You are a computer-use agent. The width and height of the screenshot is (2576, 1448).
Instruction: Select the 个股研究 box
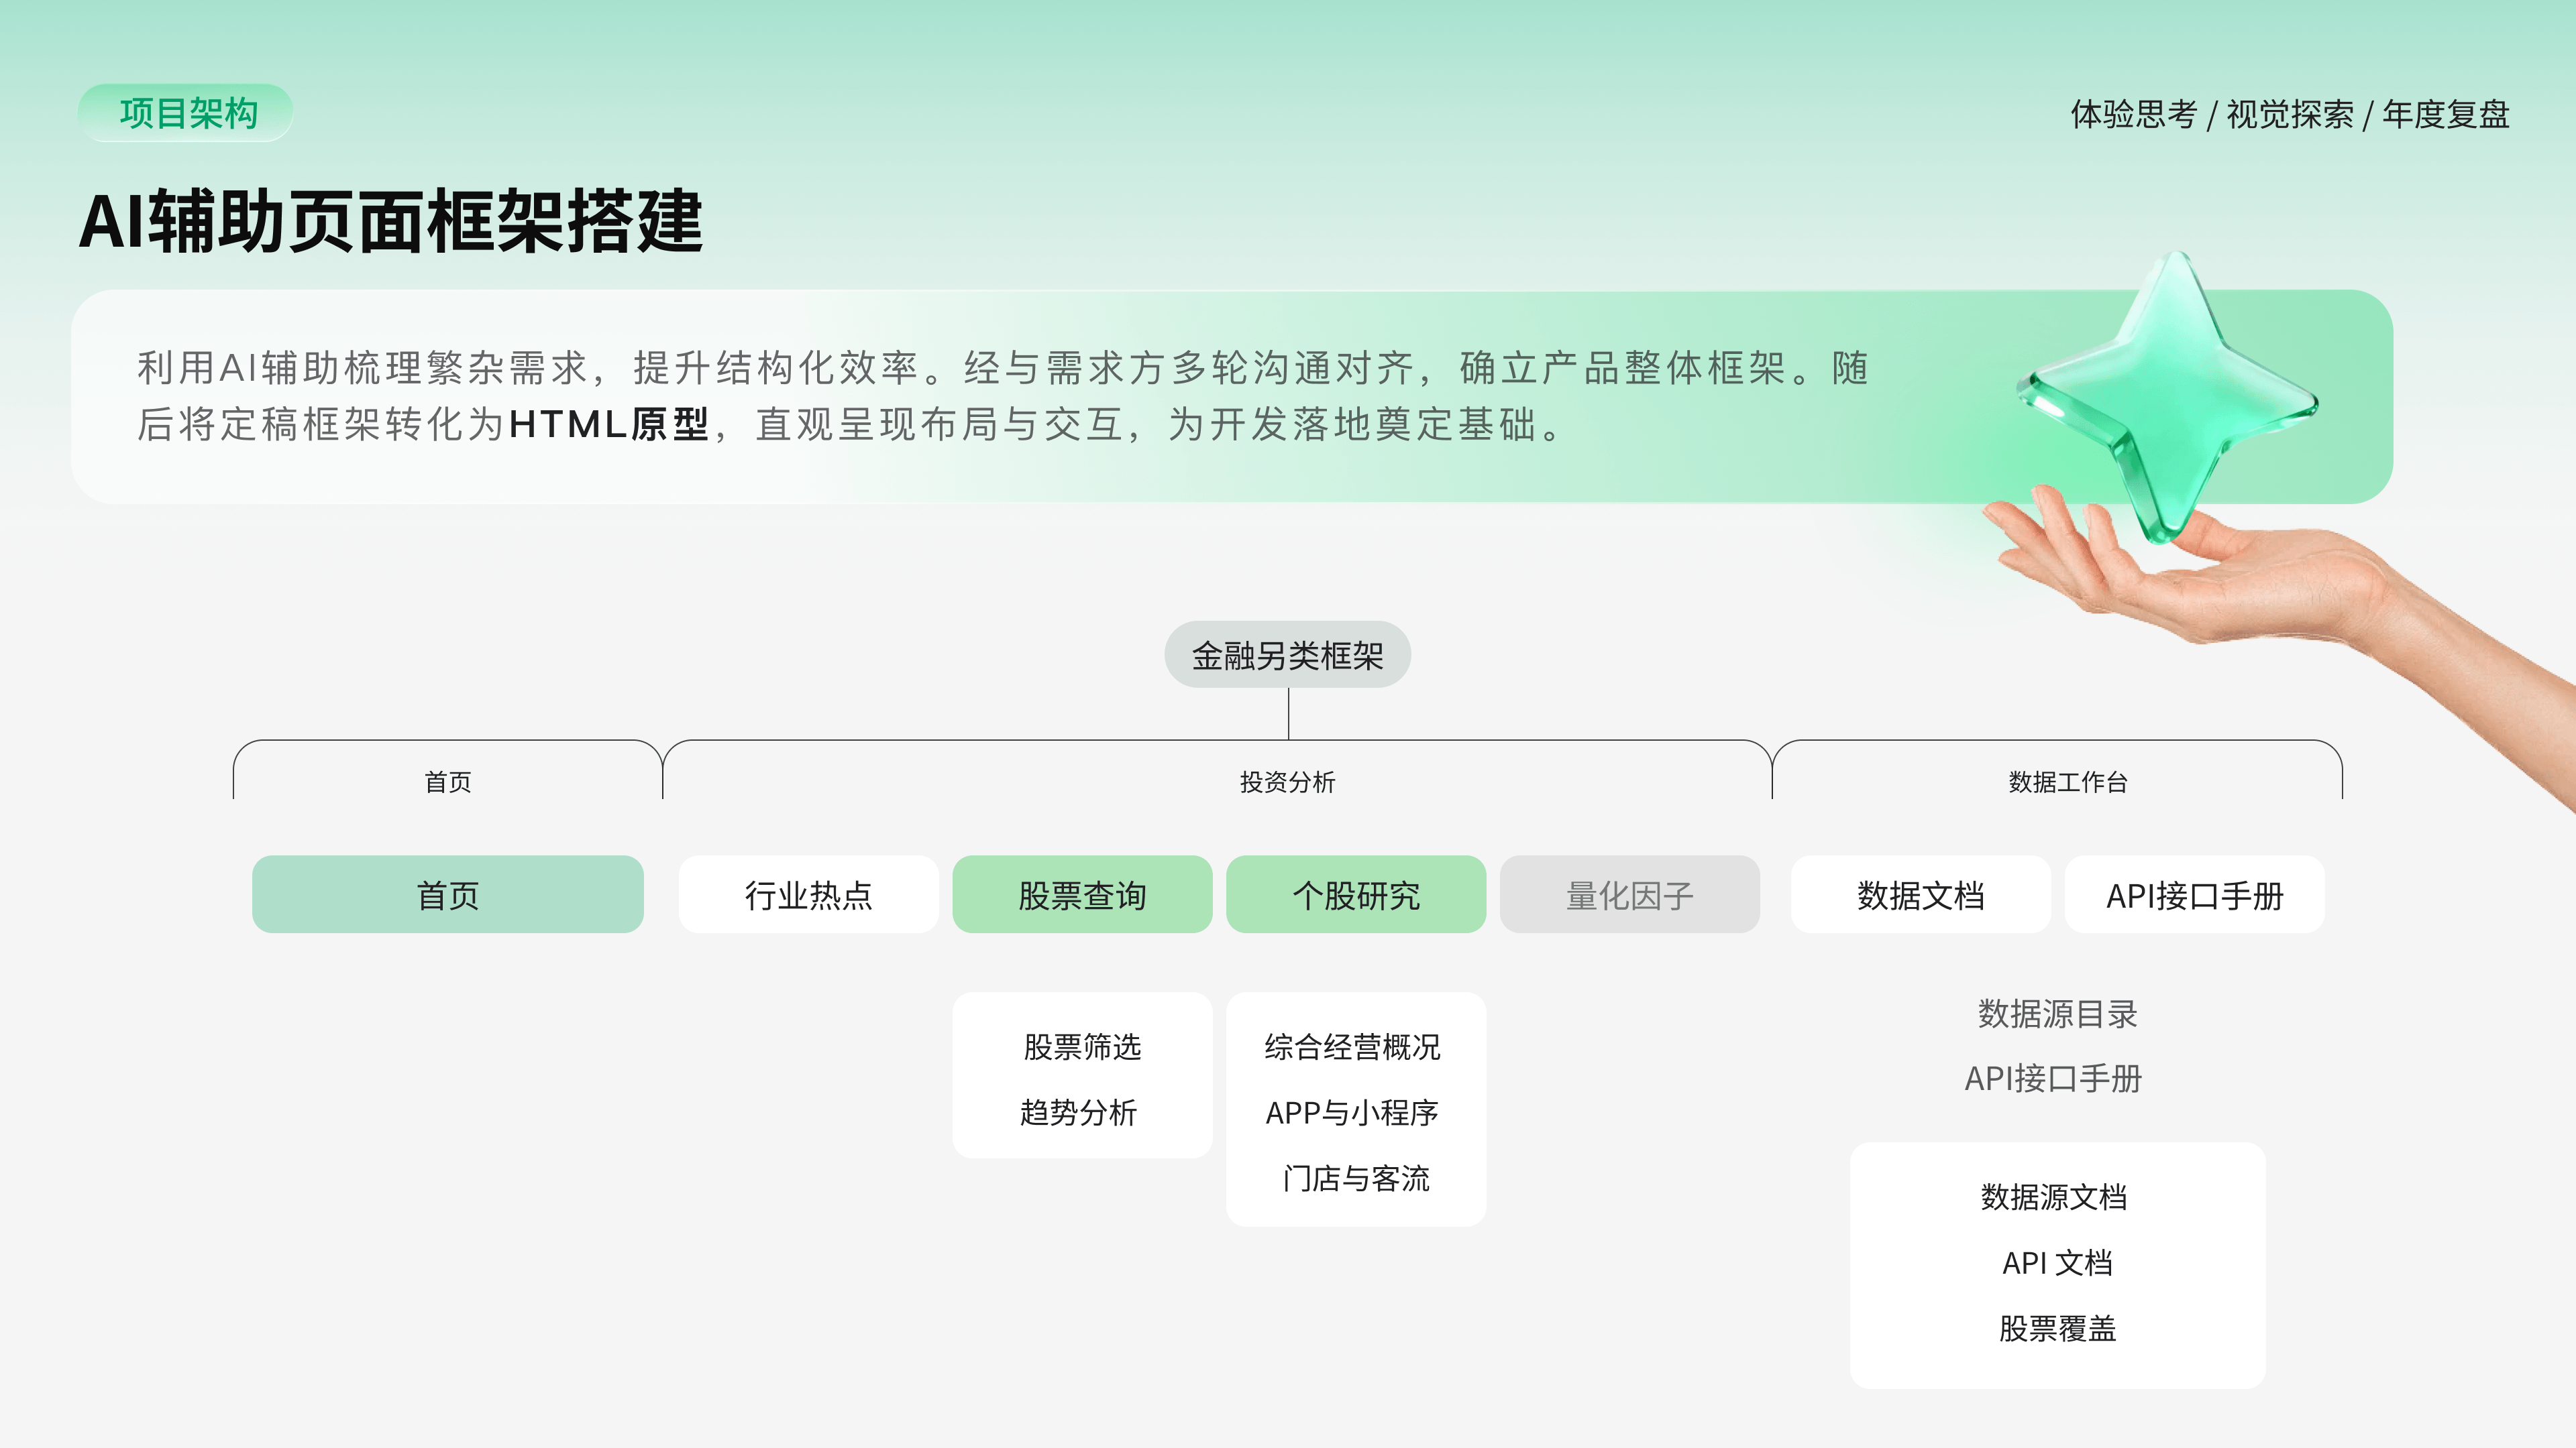pyautogui.click(x=1356, y=894)
